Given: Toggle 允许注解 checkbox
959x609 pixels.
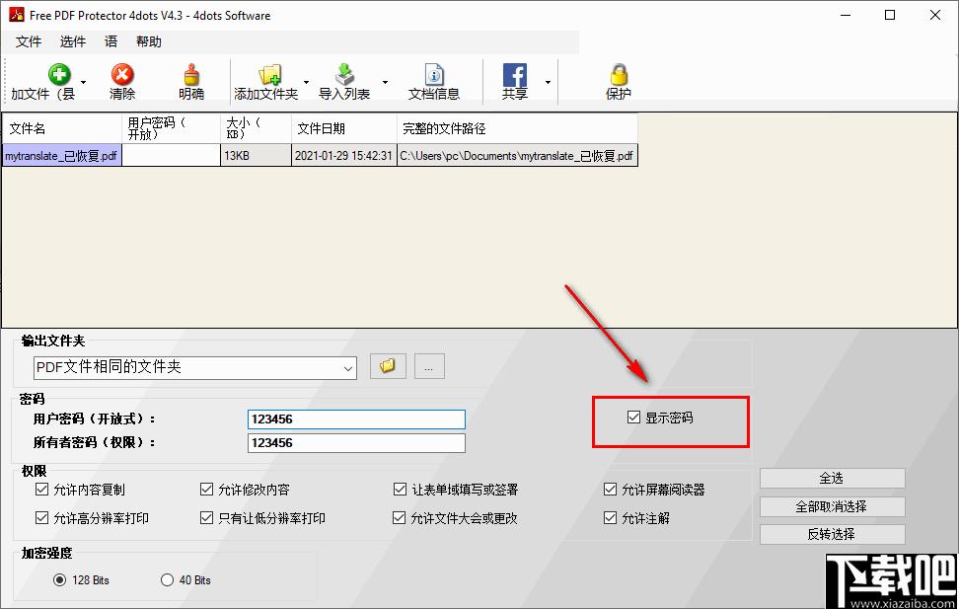Looking at the screenshot, I should (x=611, y=518).
